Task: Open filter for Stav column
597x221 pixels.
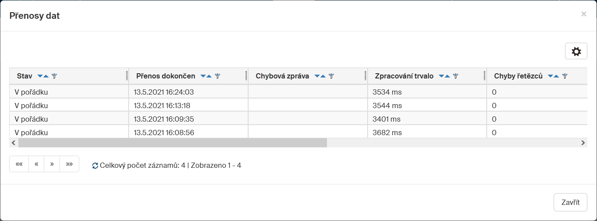Action: click(54, 76)
